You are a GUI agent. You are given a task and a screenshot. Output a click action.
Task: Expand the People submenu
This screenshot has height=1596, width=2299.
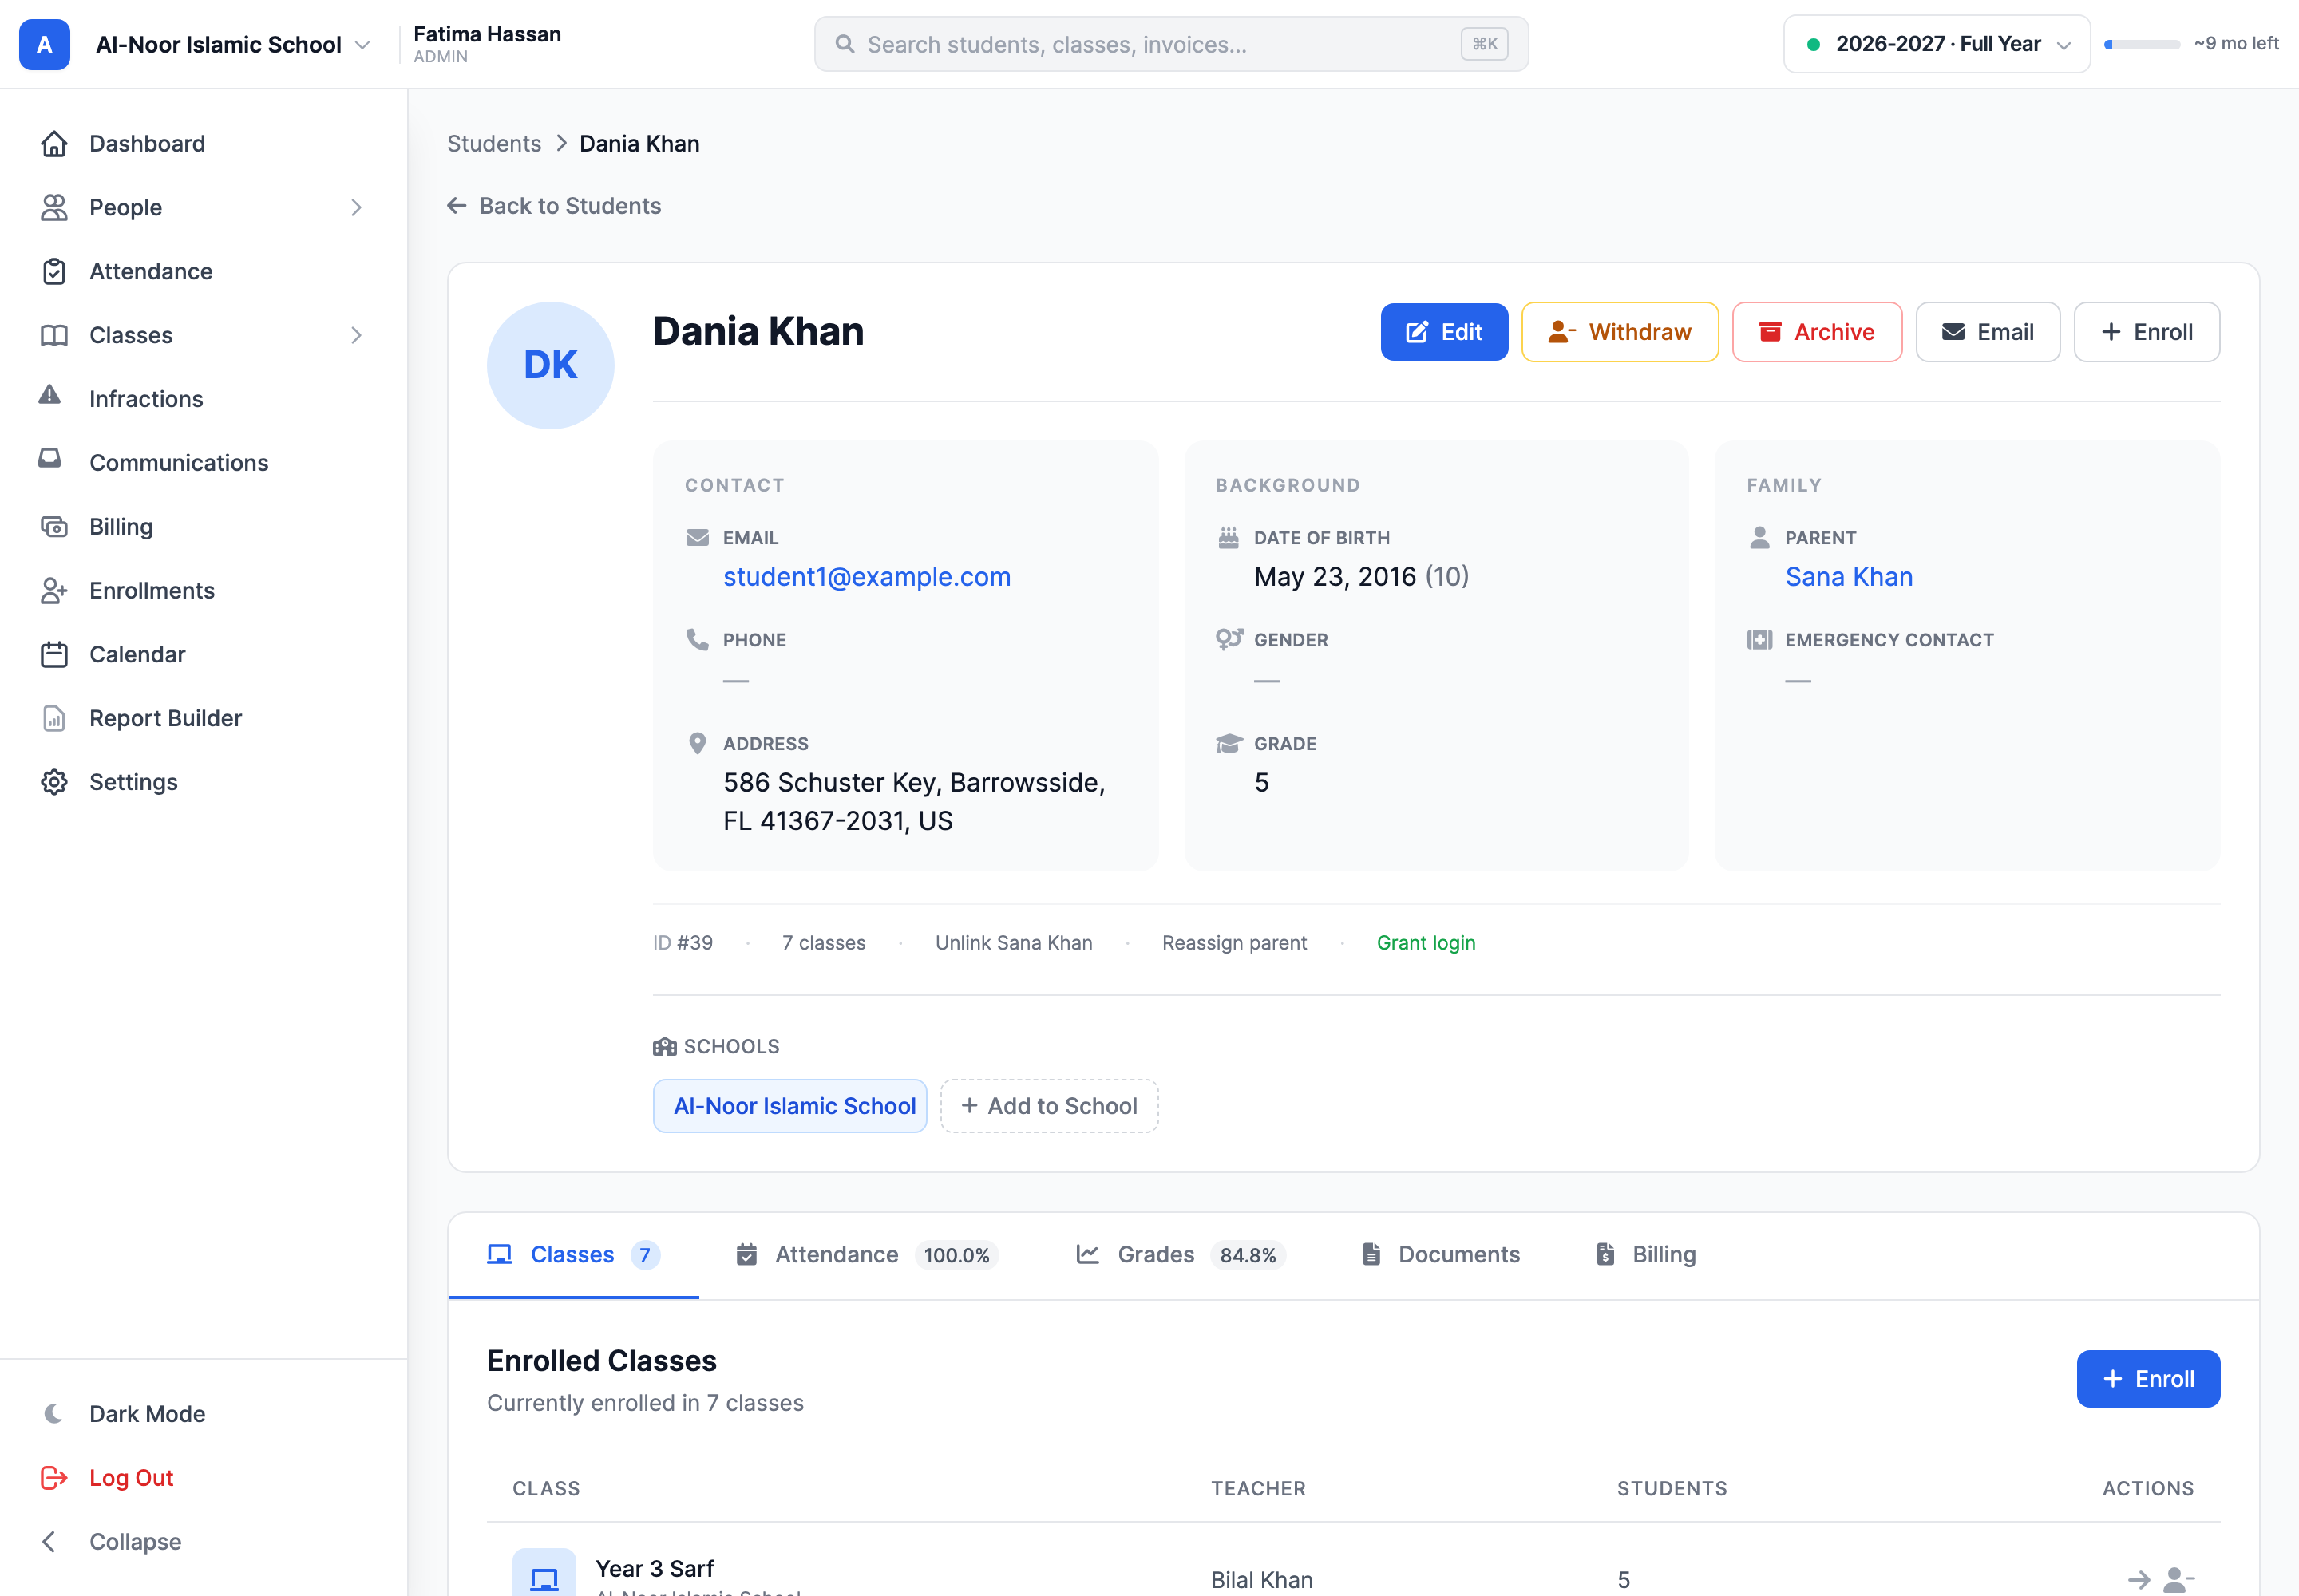(x=356, y=208)
